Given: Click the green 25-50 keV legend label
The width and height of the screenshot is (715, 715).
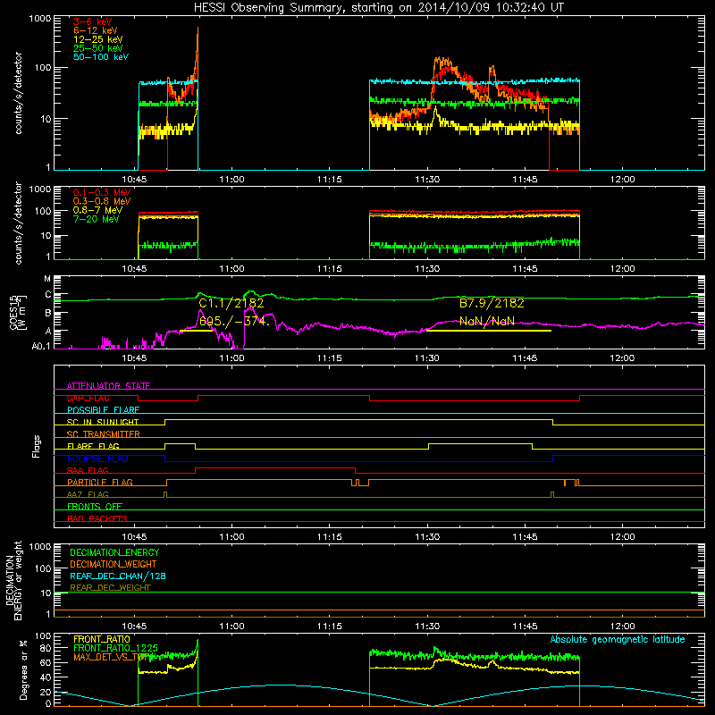Looking at the screenshot, I should tap(98, 48).
